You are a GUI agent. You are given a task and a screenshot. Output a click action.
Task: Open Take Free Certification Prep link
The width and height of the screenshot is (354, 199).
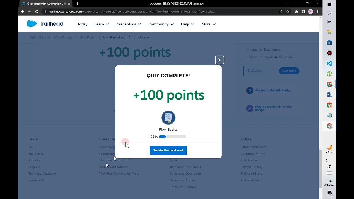pyautogui.click(x=119, y=174)
